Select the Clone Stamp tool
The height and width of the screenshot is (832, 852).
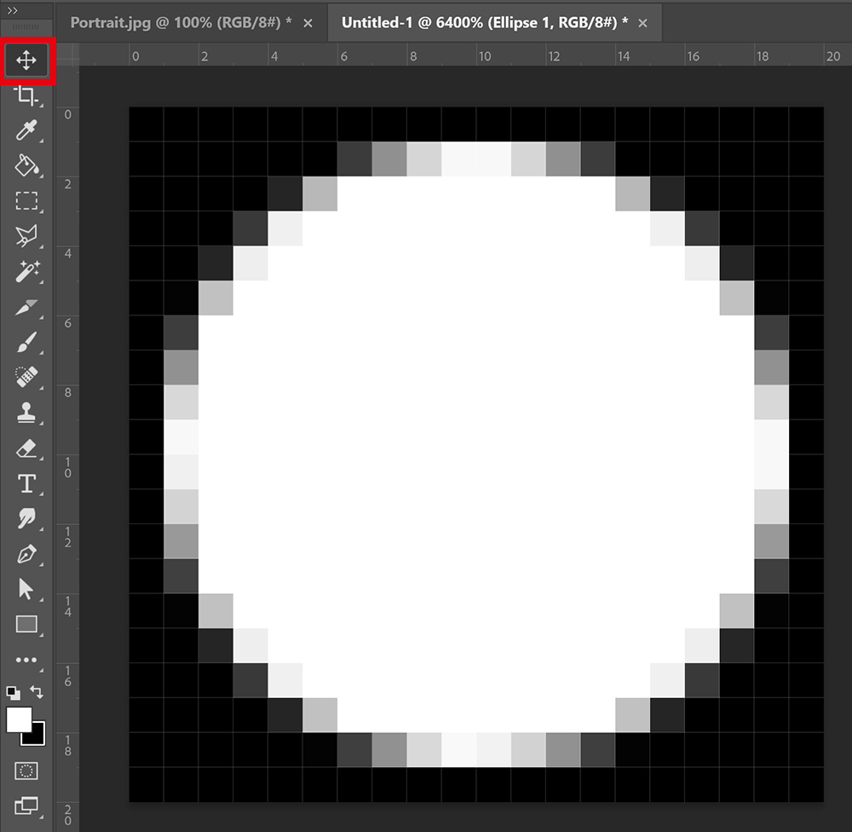26,413
